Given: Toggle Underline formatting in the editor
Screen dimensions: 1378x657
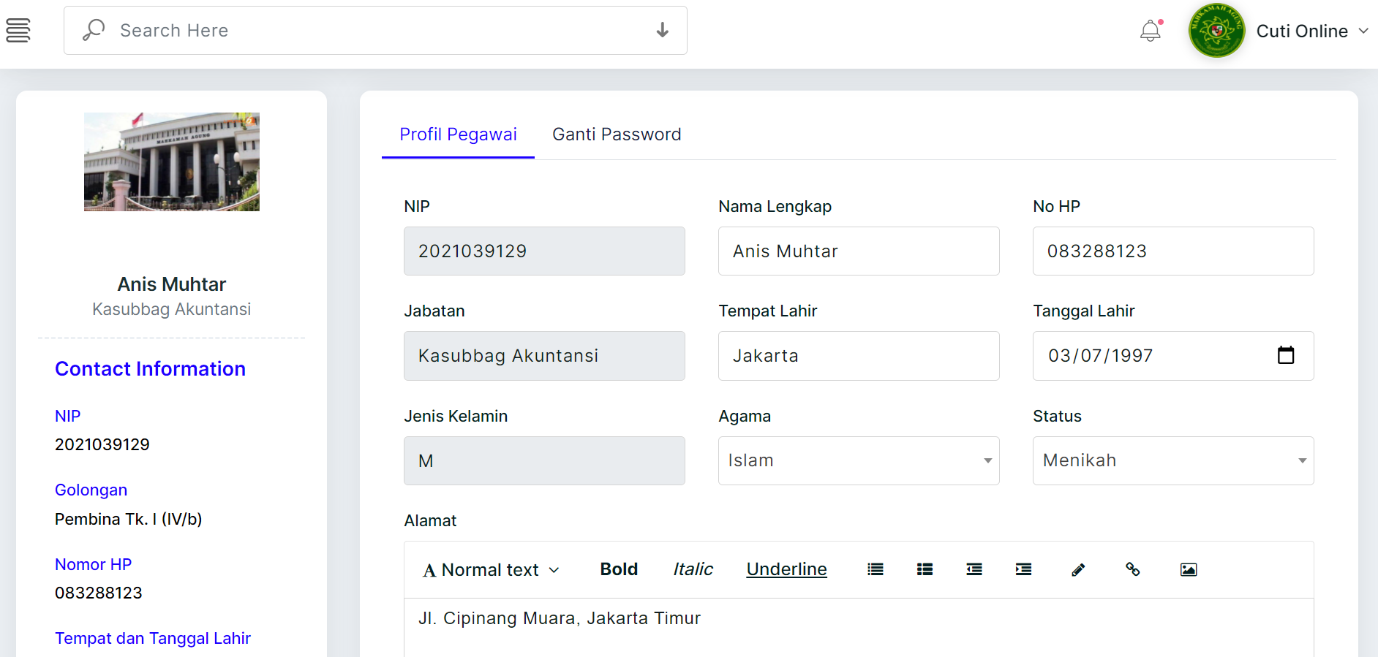Looking at the screenshot, I should pos(786,569).
